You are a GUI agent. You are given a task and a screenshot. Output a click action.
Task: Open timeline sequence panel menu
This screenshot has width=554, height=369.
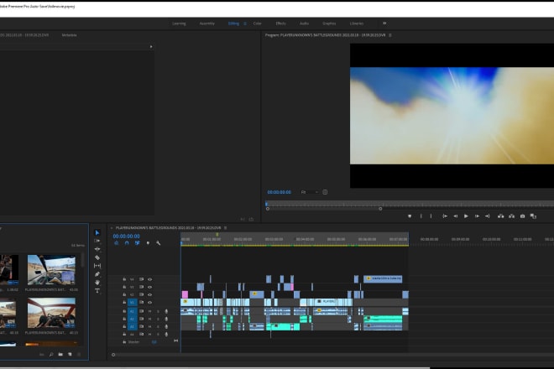[x=226, y=228]
